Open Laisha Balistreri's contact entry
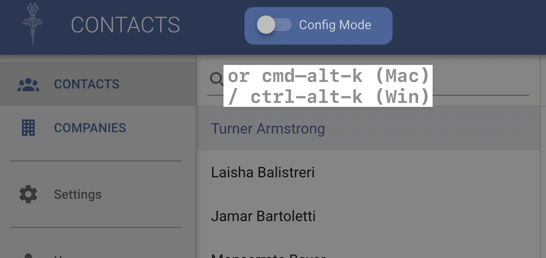Image resolution: width=546 pixels, height=258 pixels. click(x=262, y=173)
